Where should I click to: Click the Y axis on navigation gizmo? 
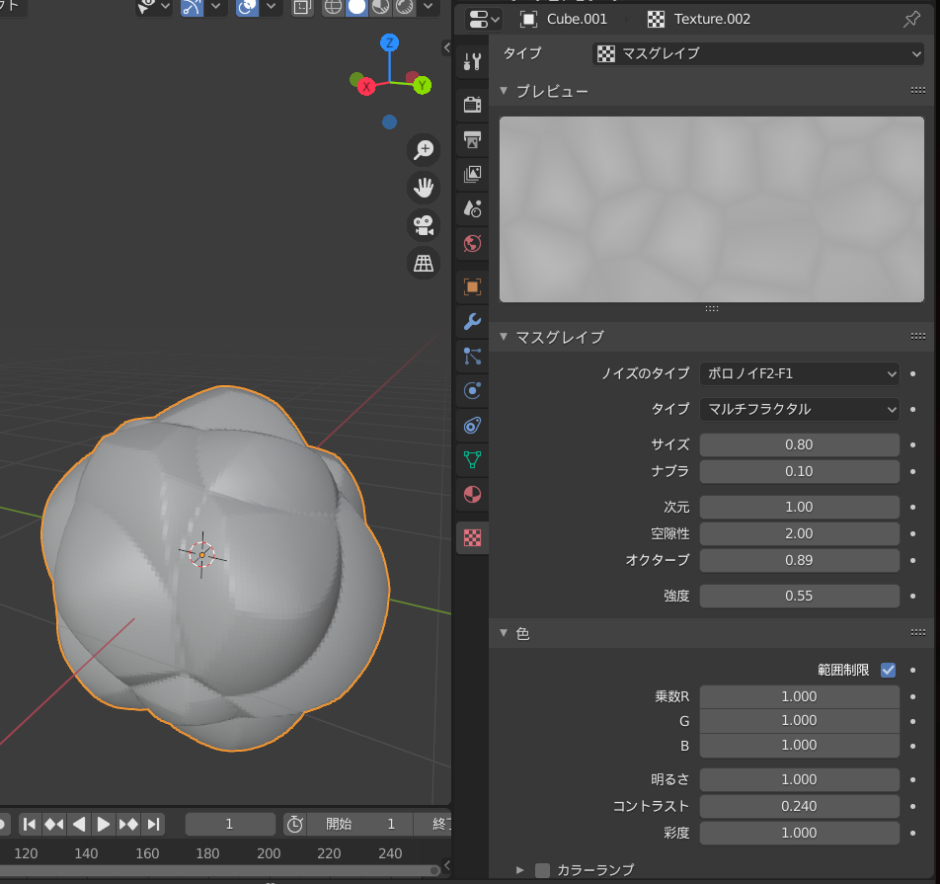(x=422, y=85)
